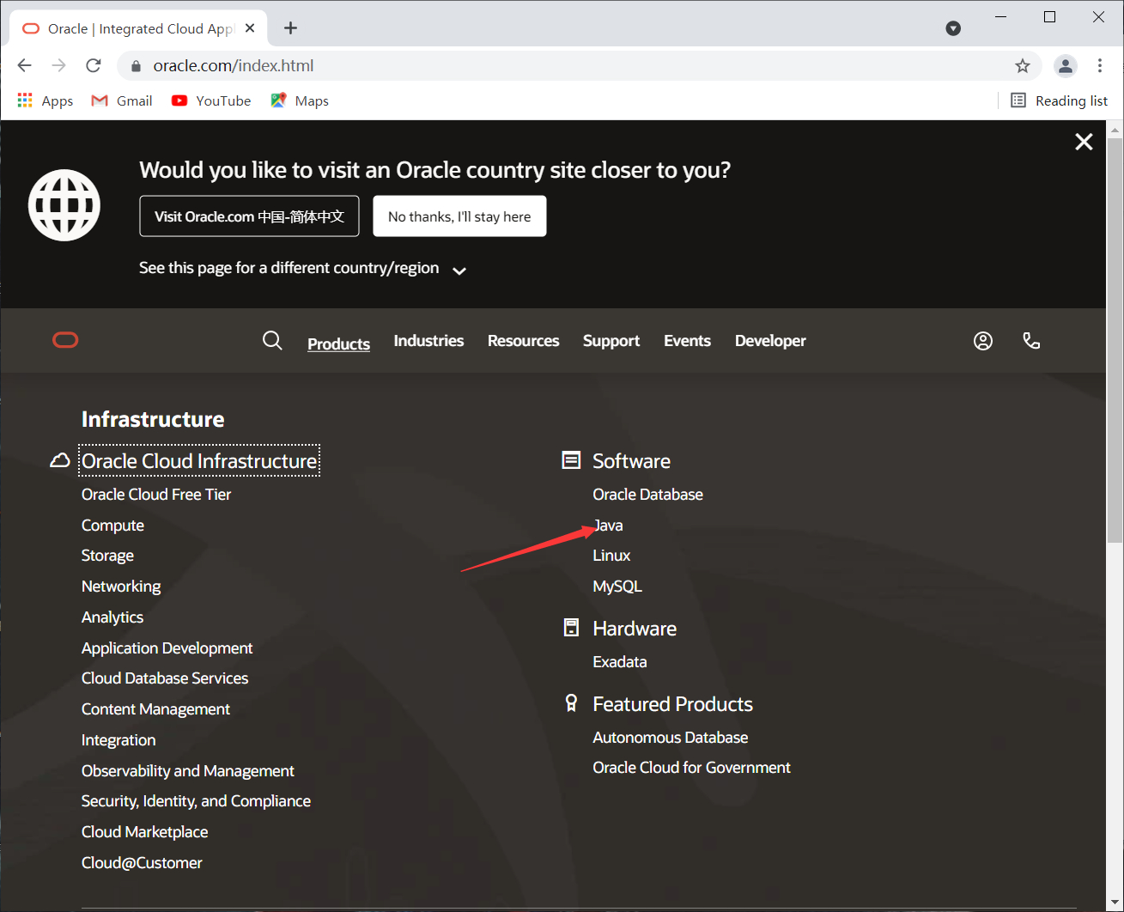
Task: Click the site lock icon in address bar
Action: pyautogui.click(x=136, y=66)
